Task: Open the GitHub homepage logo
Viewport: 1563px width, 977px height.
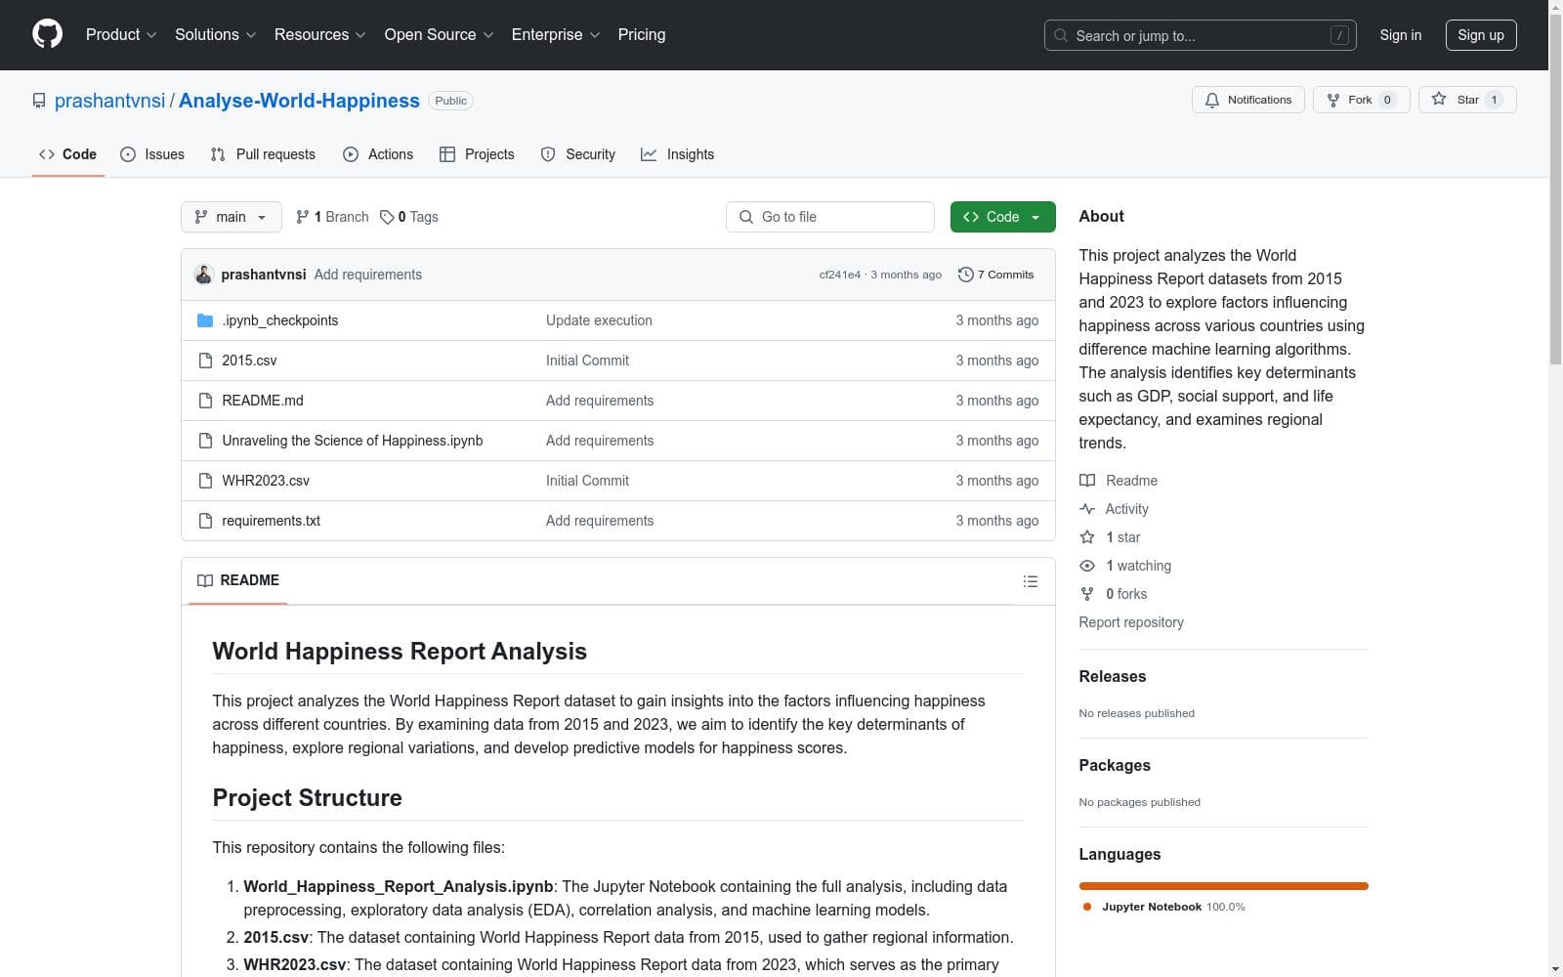Action: pyautogui.click(x=47, y=34)
